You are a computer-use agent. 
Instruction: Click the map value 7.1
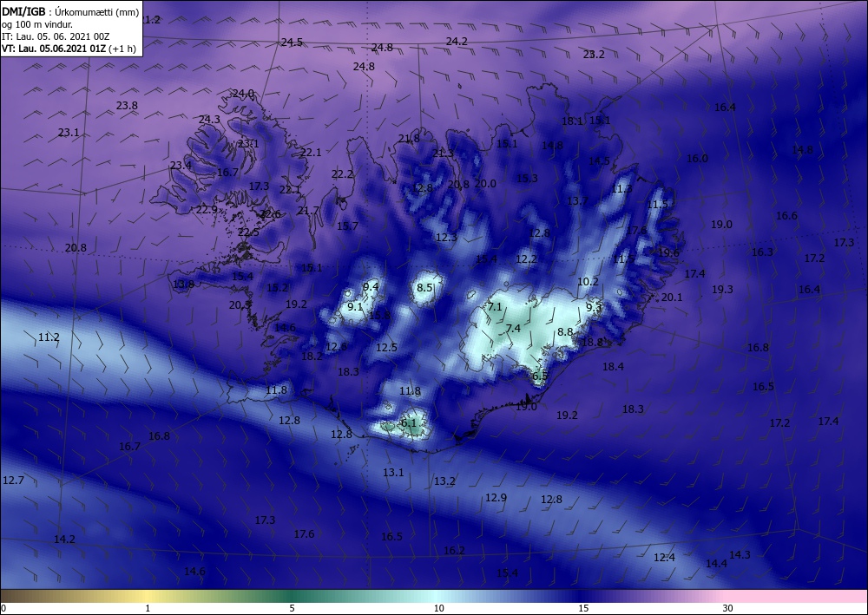click(x=495, y=306)
